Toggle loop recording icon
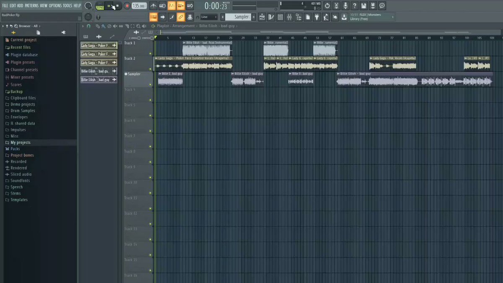 coord(190,6)
